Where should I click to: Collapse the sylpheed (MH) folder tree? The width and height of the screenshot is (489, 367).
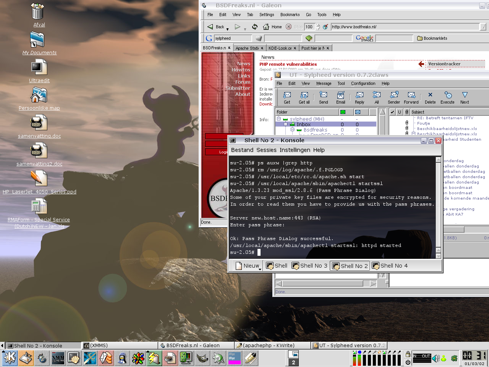279,119
